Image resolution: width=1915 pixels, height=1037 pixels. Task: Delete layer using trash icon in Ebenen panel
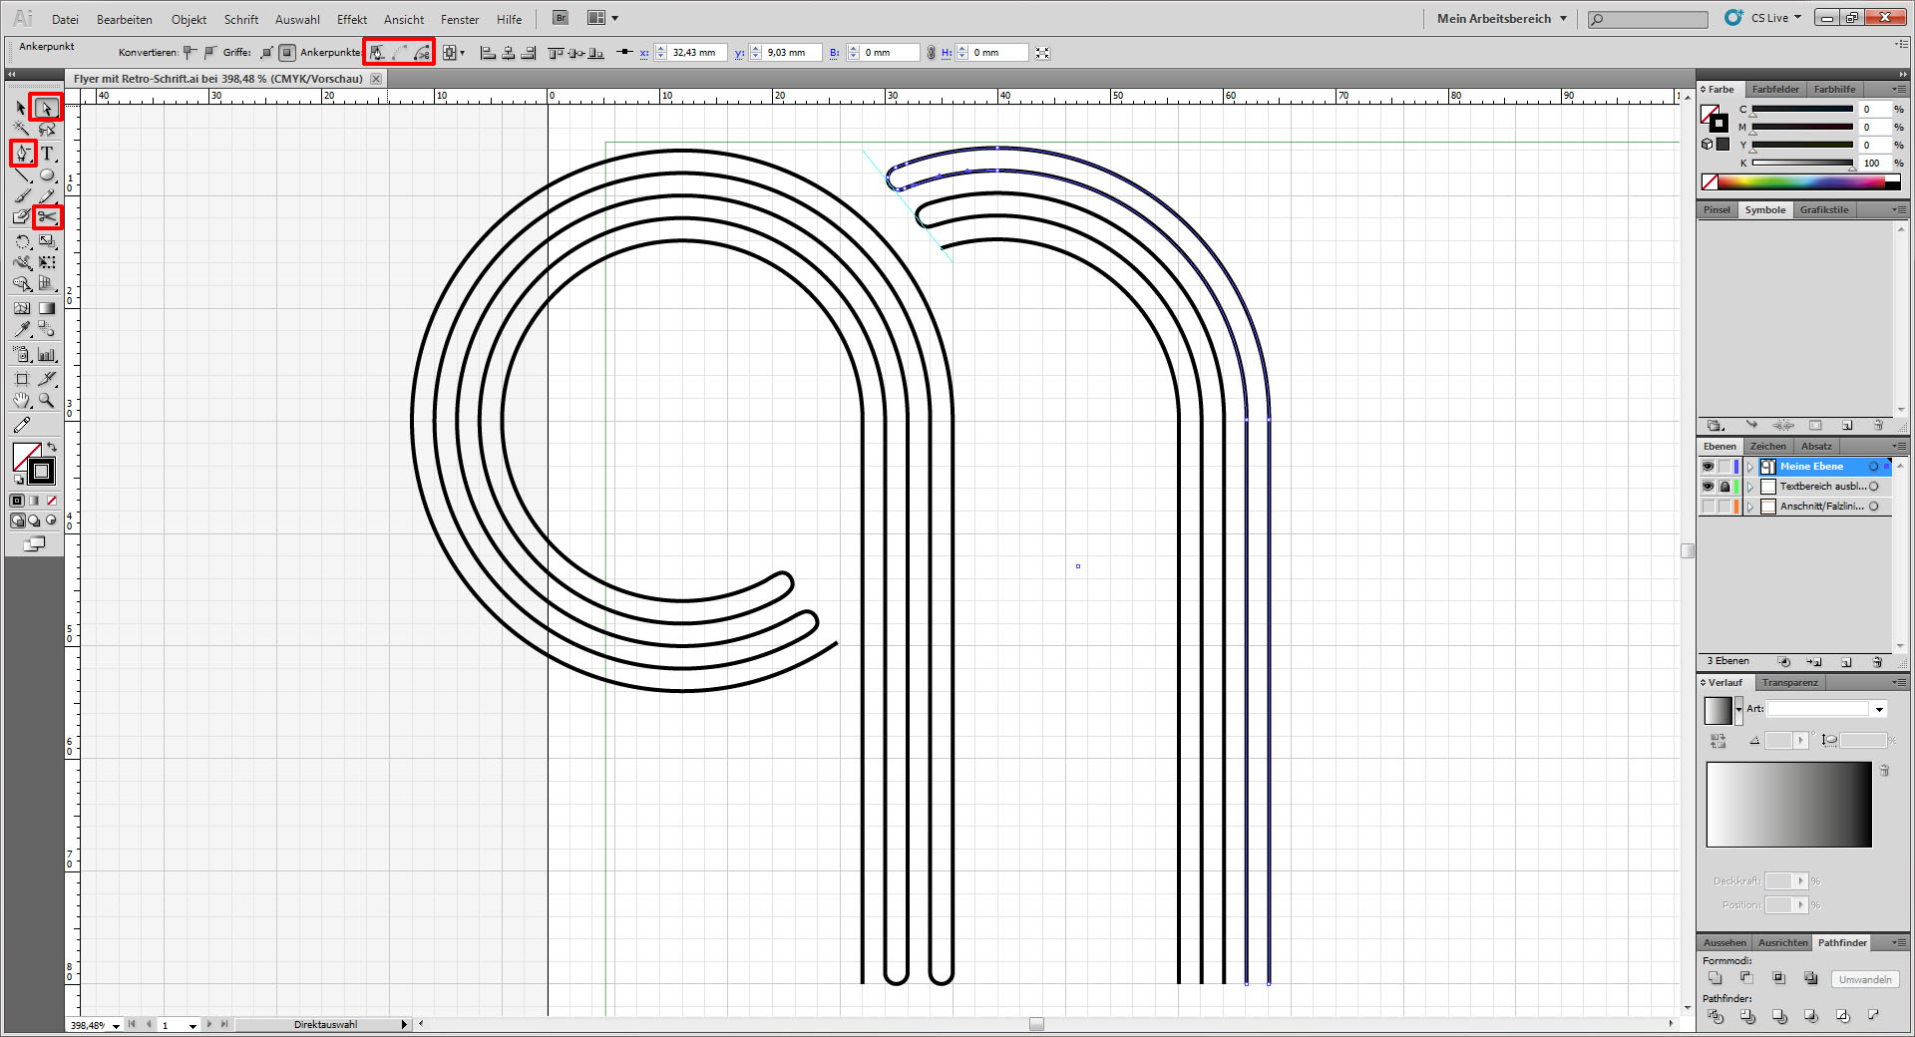[x=1877, y=662]
